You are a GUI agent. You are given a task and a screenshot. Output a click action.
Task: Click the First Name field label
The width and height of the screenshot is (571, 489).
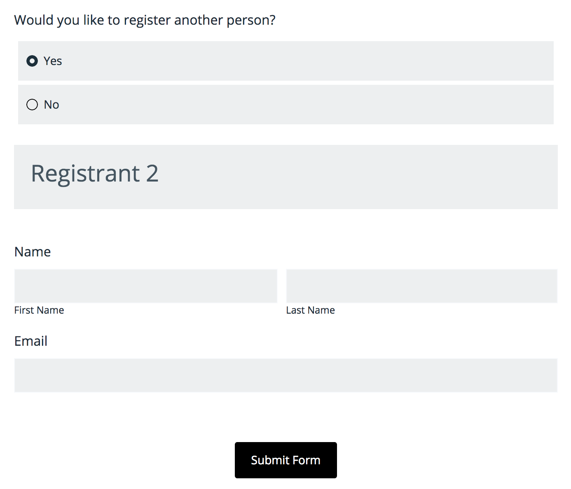(39, 310)
